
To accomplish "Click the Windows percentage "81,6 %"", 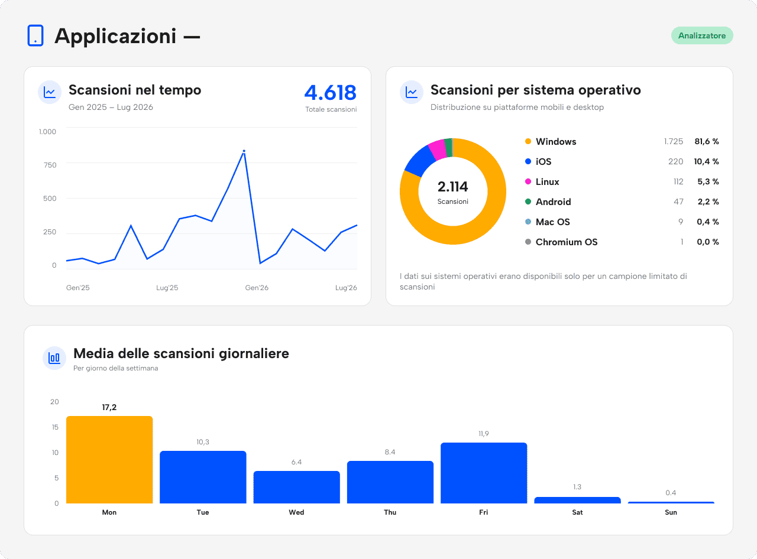I will pos(707,141).
